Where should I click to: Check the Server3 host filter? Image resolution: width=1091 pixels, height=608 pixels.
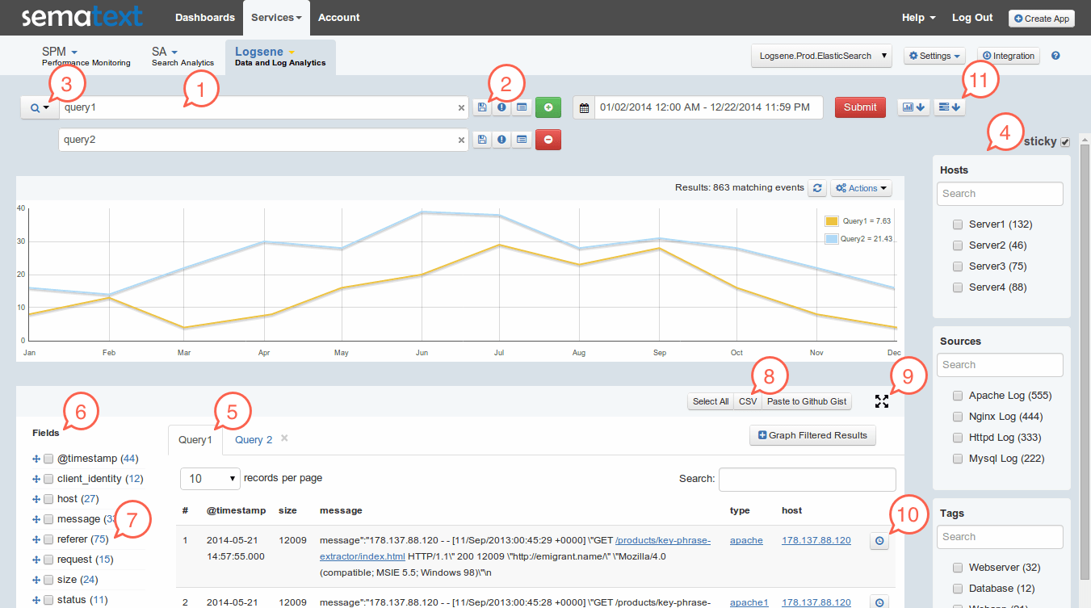pyautogui.click(x=958, y=266)
